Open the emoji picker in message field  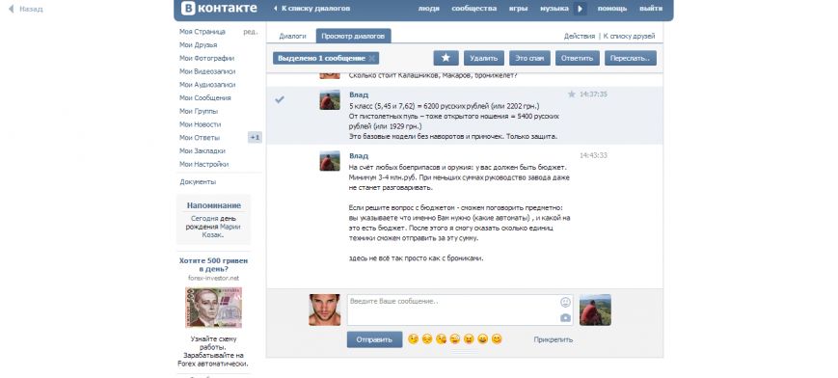point(565,303)
